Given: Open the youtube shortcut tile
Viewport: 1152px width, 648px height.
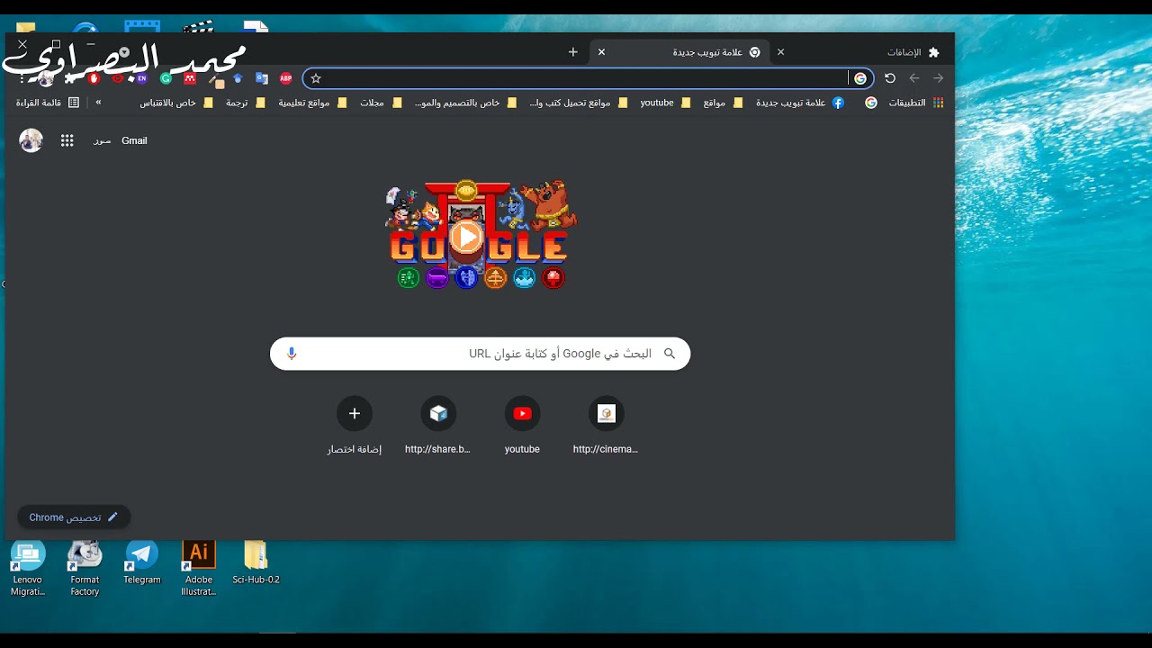Looking at the screenshot, I should pos(522,425).
